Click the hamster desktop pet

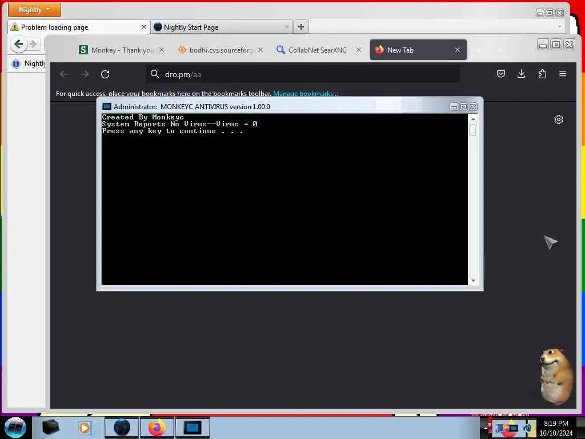pyautogui.click(x=556, y=377)
